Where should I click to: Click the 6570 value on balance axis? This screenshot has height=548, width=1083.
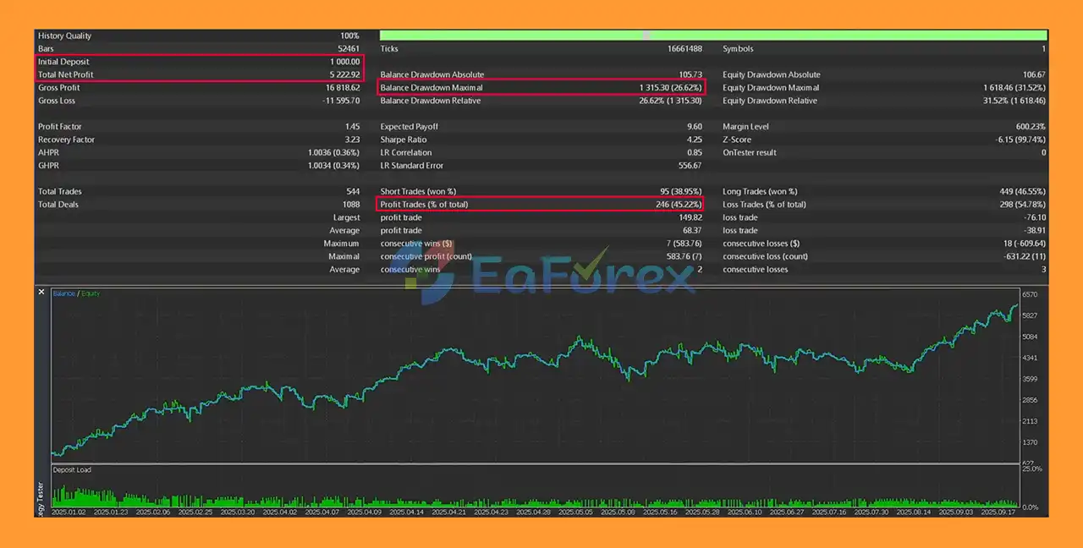click(1030, 294)
